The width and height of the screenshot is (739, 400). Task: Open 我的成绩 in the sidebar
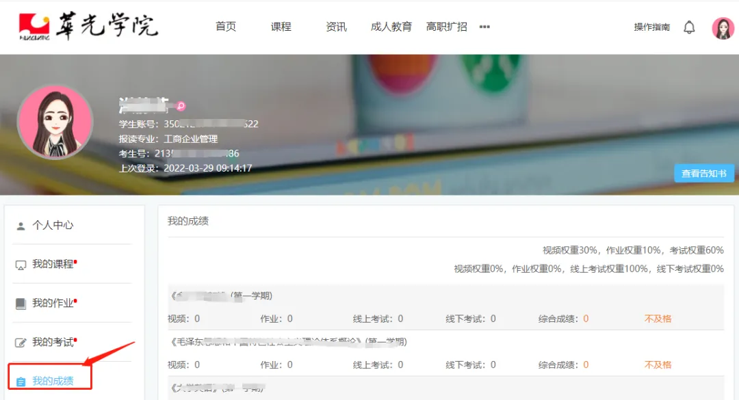53,381
